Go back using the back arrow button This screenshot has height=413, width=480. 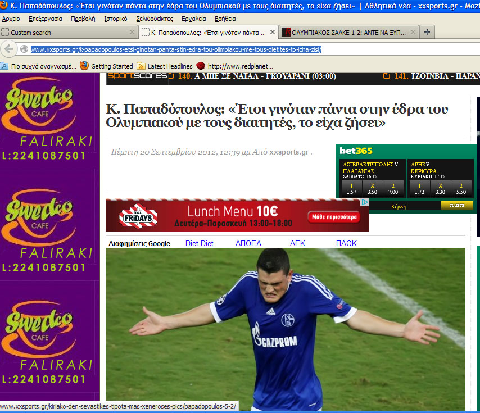[x=9, y=49]
